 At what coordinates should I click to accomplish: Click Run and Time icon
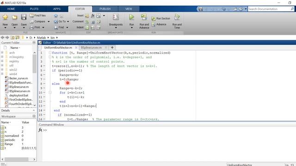pos(177,17)
